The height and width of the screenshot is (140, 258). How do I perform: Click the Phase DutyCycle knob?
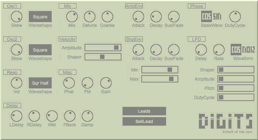(235, 17)
